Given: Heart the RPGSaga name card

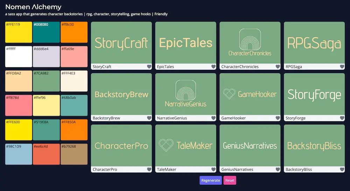Looking at the screenshot, I should [x=342, y=67].
